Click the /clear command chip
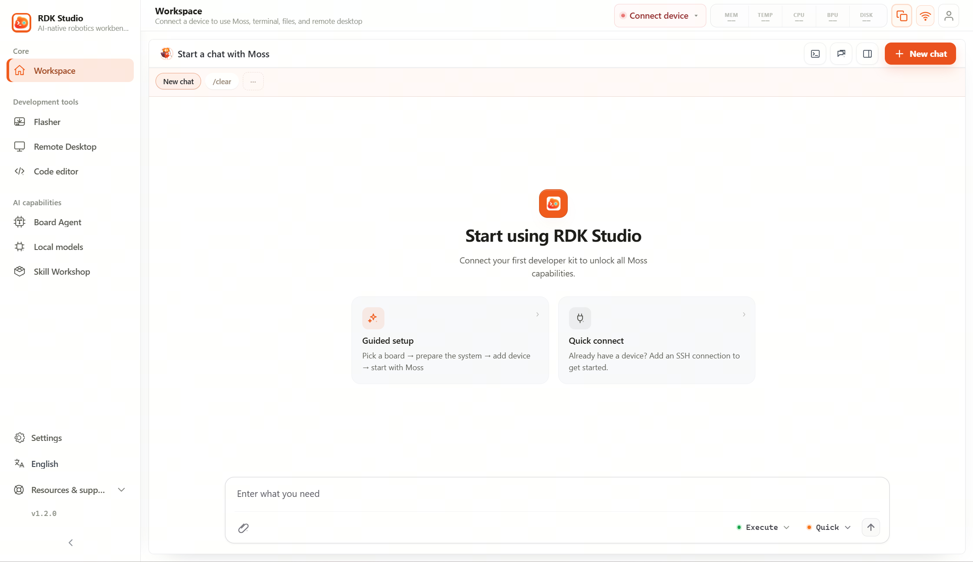 tap(222, 82)
